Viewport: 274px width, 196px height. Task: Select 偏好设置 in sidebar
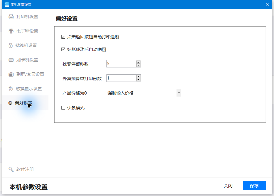[25, 103]
